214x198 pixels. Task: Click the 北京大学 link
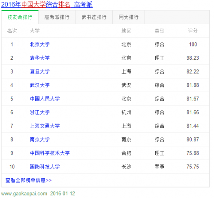tap(40, 44)
